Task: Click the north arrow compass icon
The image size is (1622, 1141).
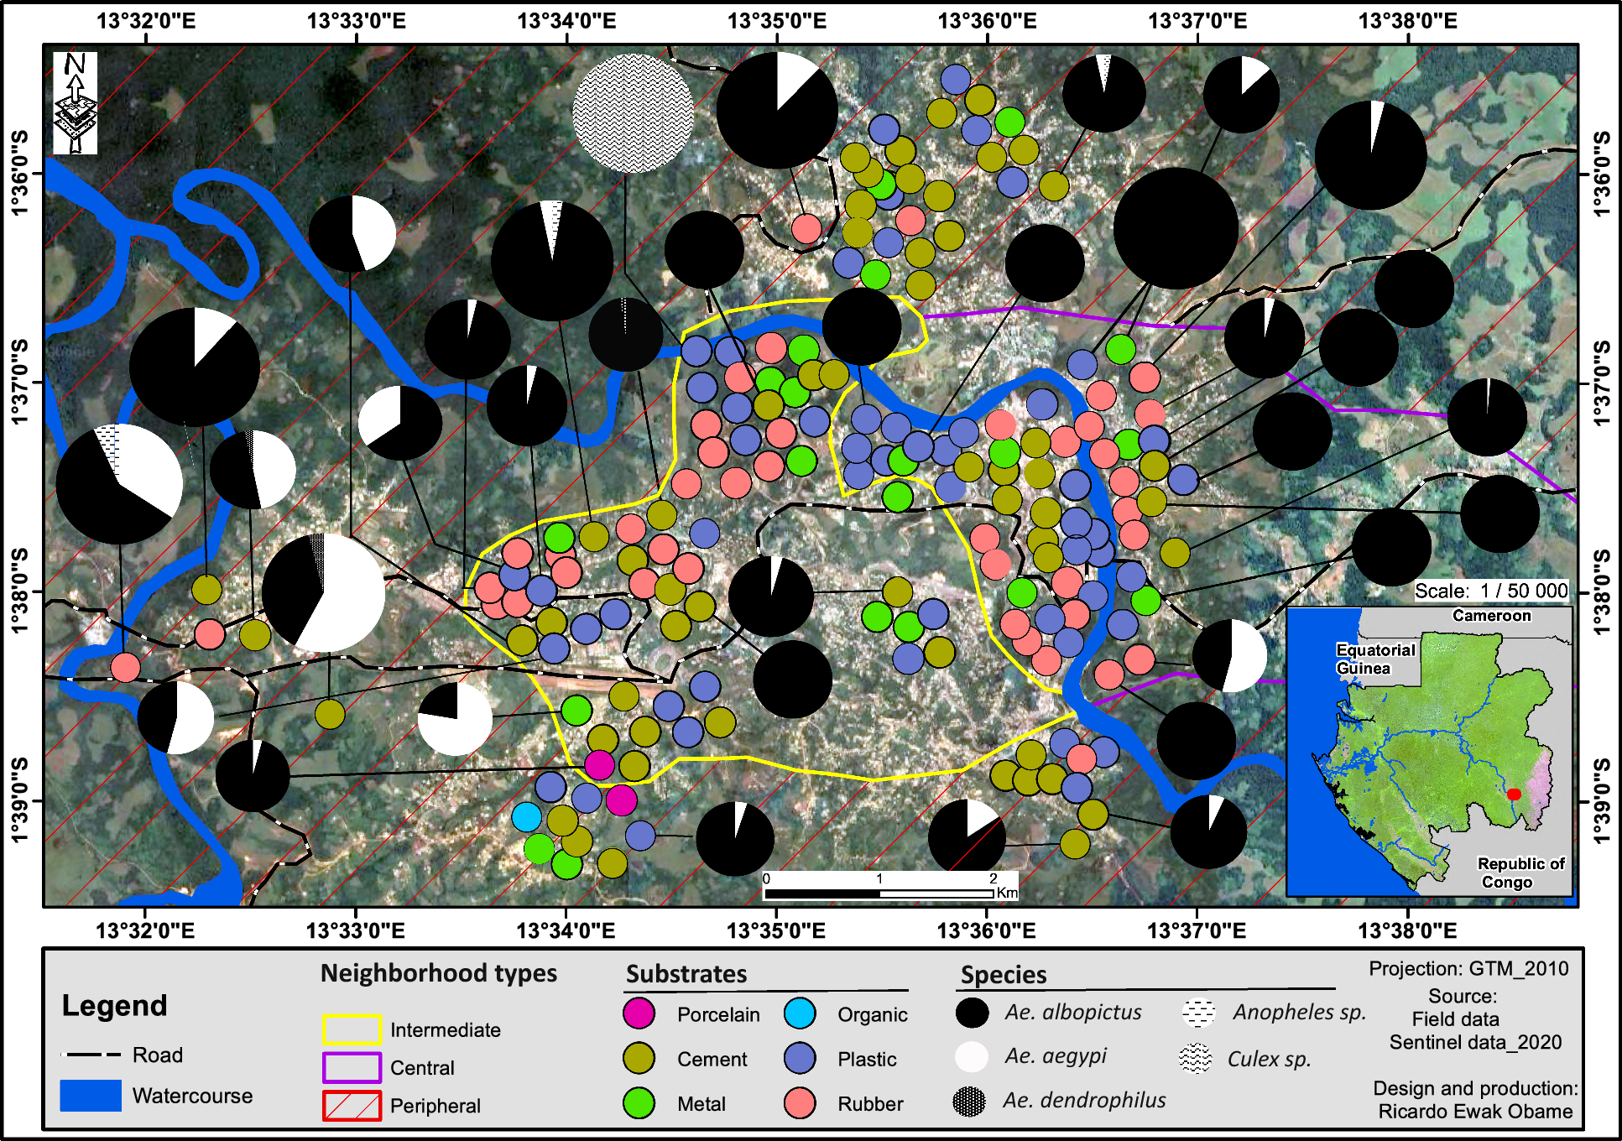Action: click(x=76, y=102)
